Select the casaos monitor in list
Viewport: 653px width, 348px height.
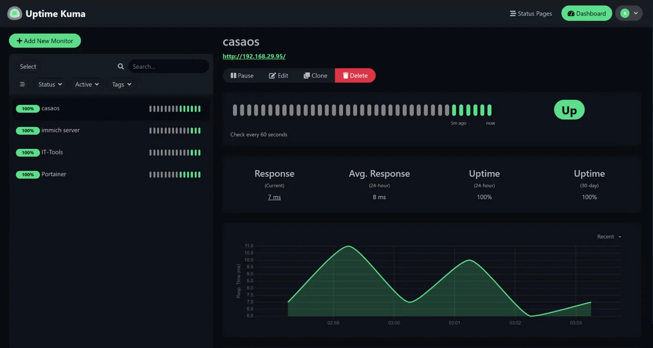click(111, 109)
